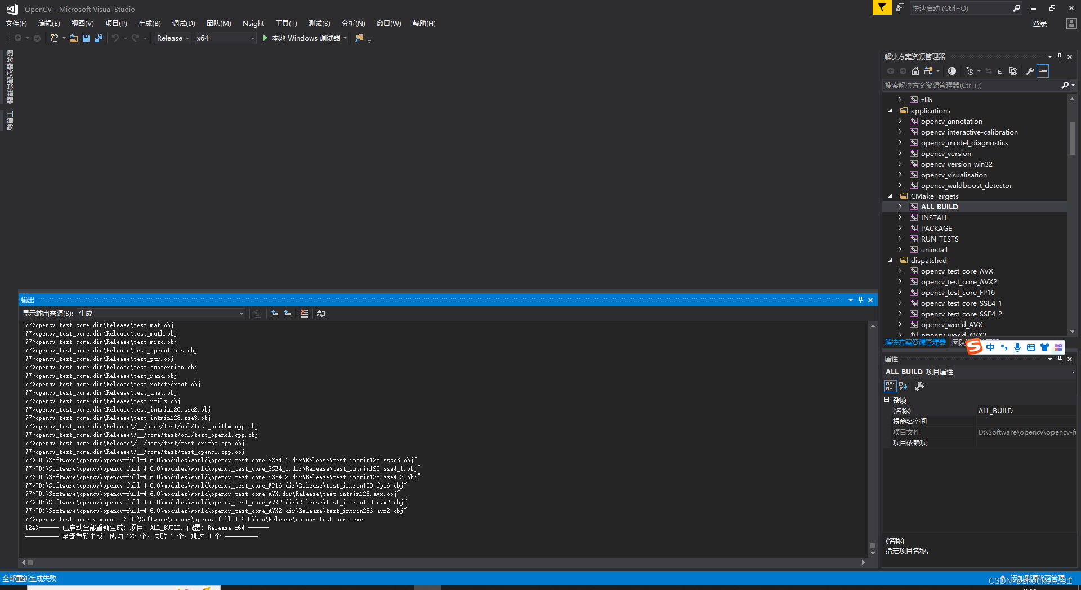
Task: Go to previous message in Output panel
Action: 275,314
